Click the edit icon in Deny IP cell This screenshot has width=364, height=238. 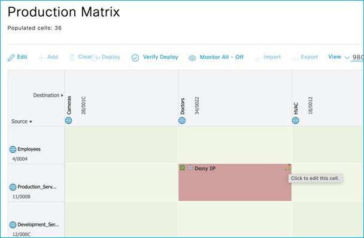[288, 167]
